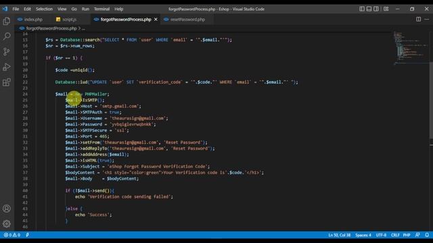
Task: Toggle primary side bar layout icon
Action: point(362,9)
